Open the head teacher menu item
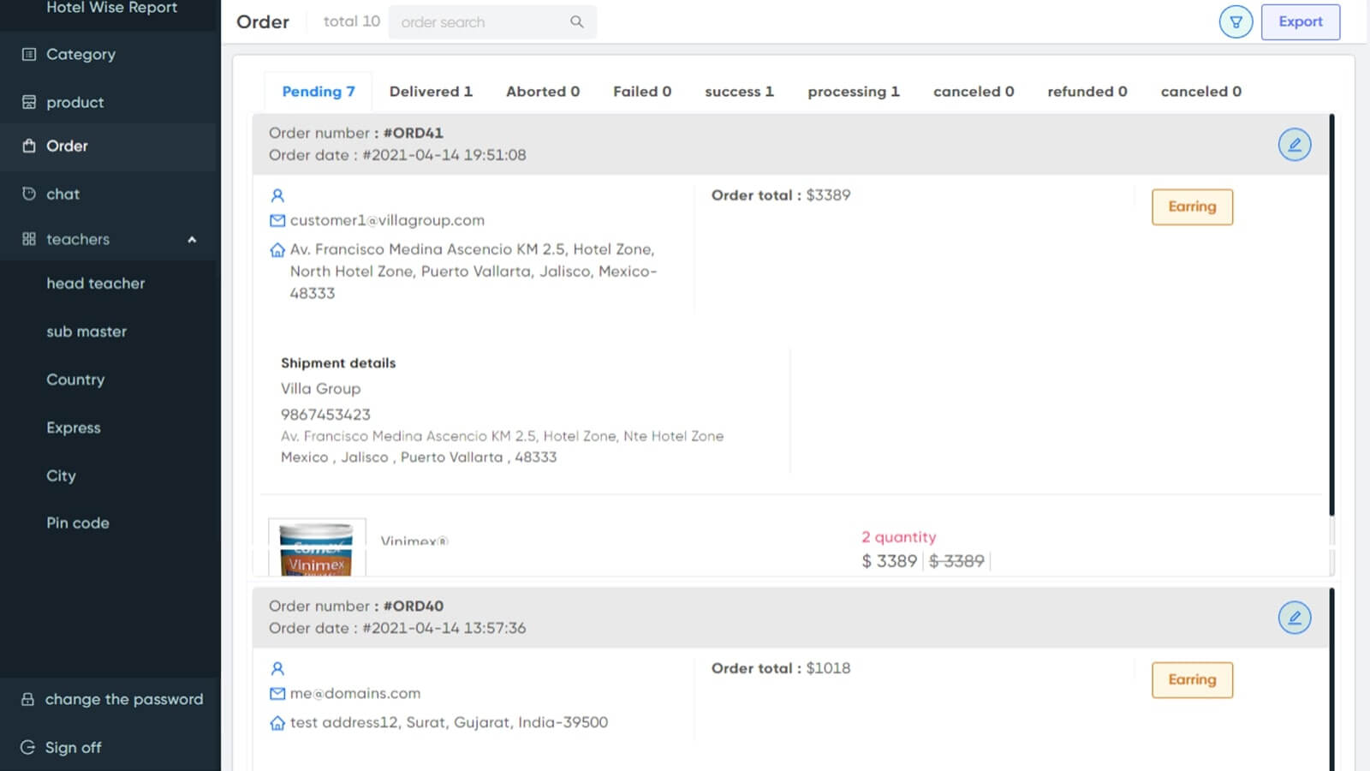 pos(96,284)
